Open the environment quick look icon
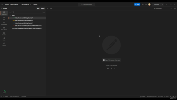This screenshot has width=177, height=100. 175,9
